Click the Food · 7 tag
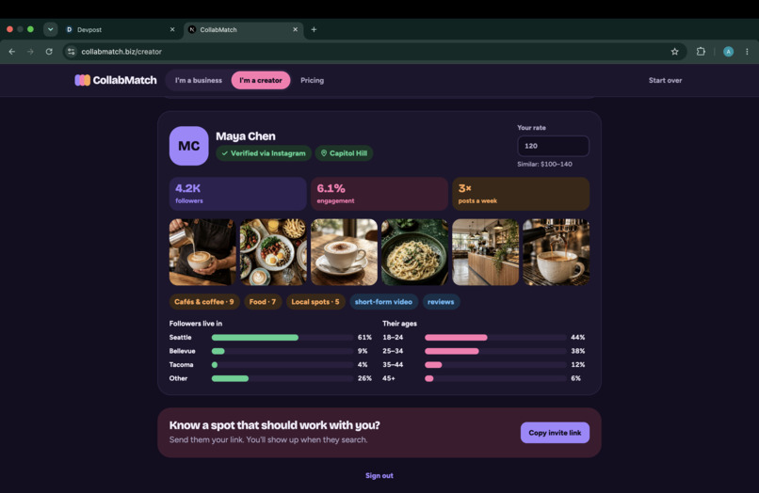The image size is (759, 493). coord(263,302)
